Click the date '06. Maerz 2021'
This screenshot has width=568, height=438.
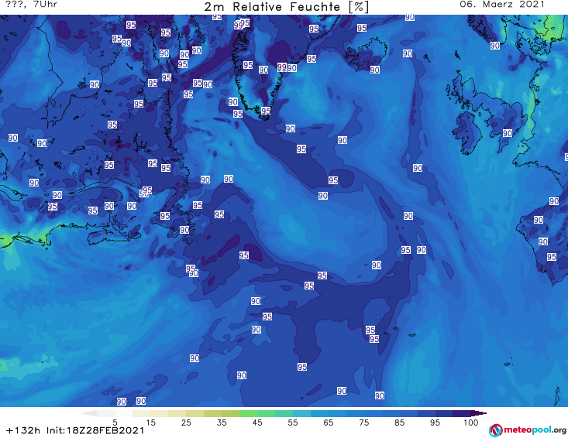click(x=502, y=5)
